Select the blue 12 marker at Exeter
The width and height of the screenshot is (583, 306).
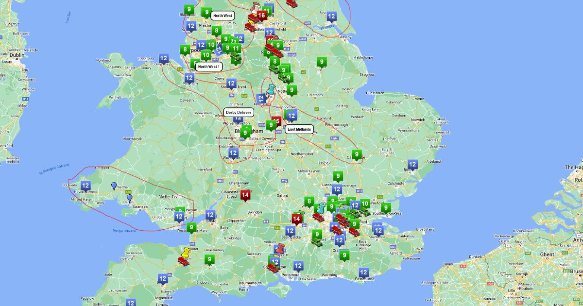[x=163, y=279]
